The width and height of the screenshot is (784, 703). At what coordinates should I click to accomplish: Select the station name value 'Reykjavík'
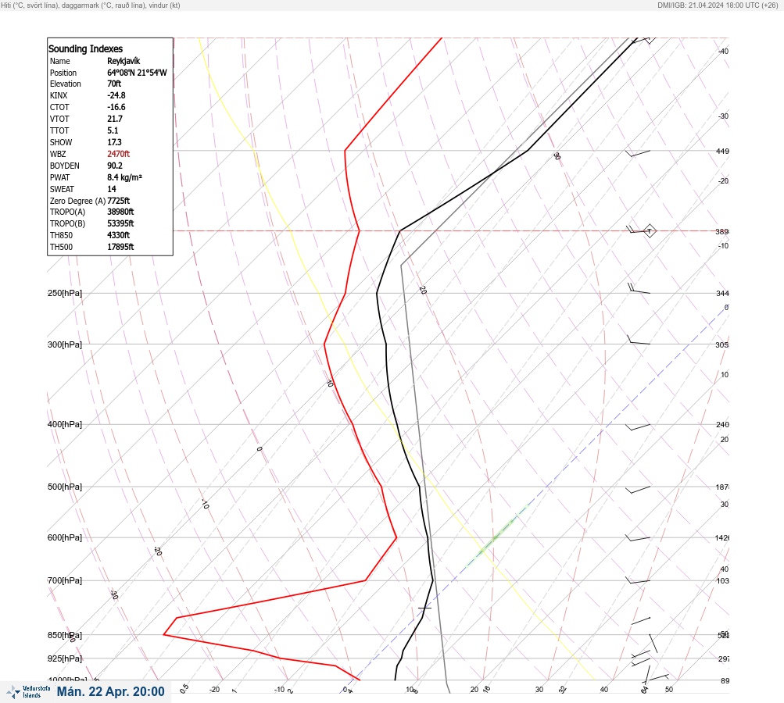(124, 61)
